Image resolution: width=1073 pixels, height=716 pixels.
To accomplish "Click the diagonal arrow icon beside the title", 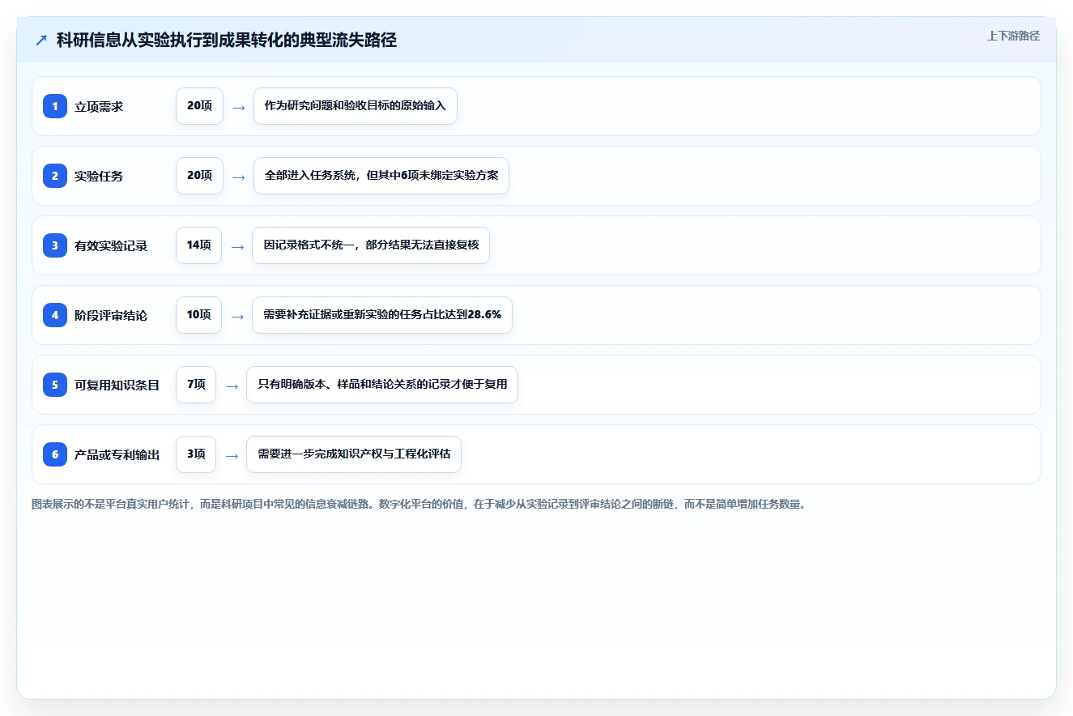I will coord(41,40).
